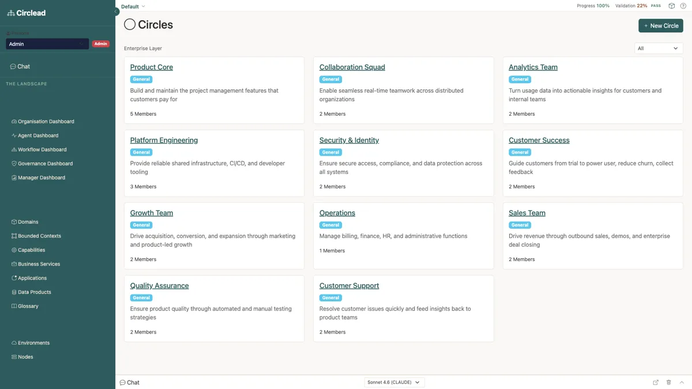Open the Quality Assurance circle
This screenshot has width=692, height=389.
(x=159, y=285)
